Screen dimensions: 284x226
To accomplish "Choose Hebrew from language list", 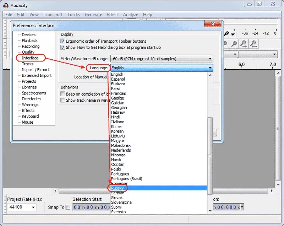I will point(159,112).
